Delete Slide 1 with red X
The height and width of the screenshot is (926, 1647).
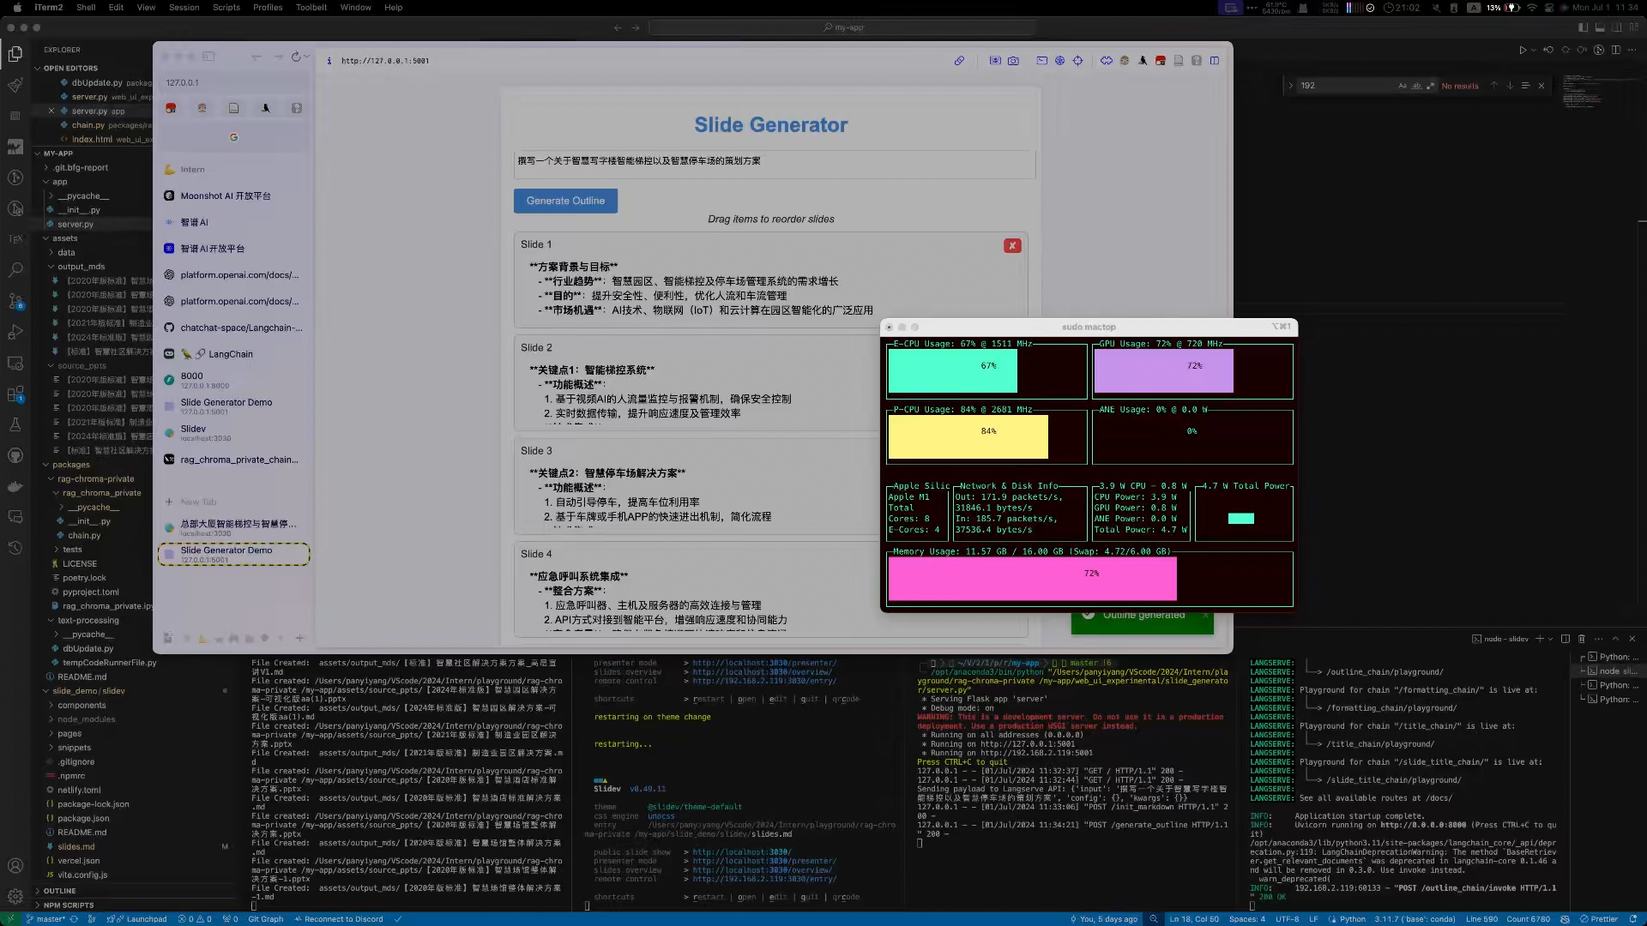click(1012, 246)
